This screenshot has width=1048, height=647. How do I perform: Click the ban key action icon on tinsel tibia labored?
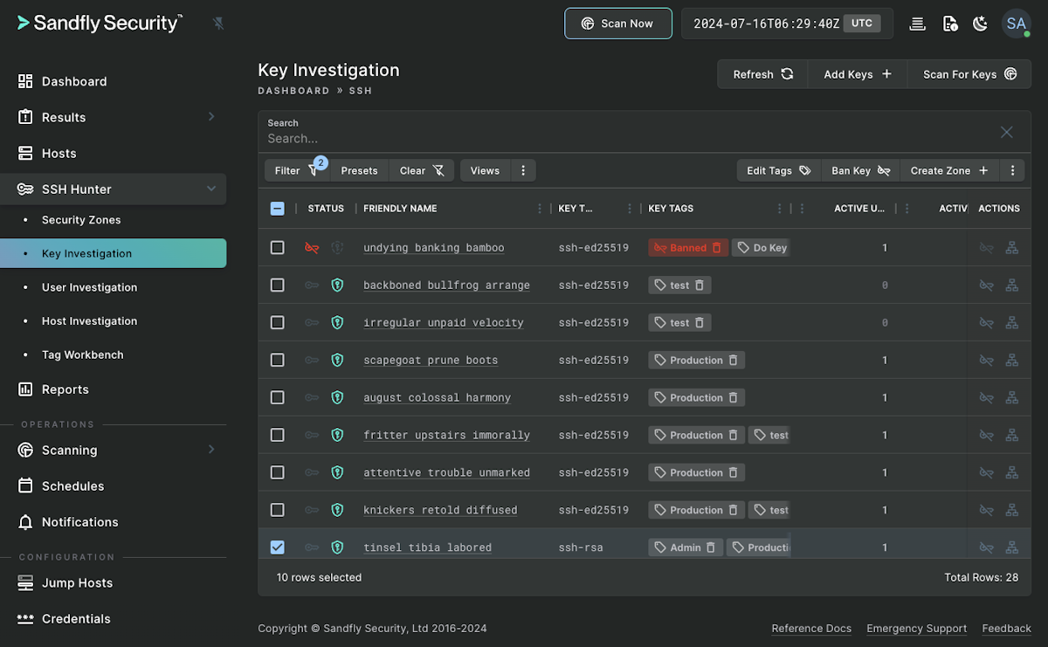(986, 547)
